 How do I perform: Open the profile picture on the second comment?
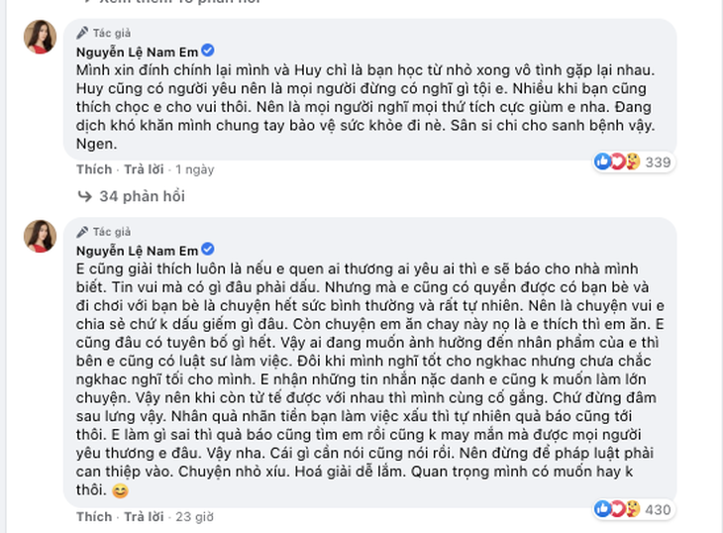pyautogui.click(x=41, y=236)
